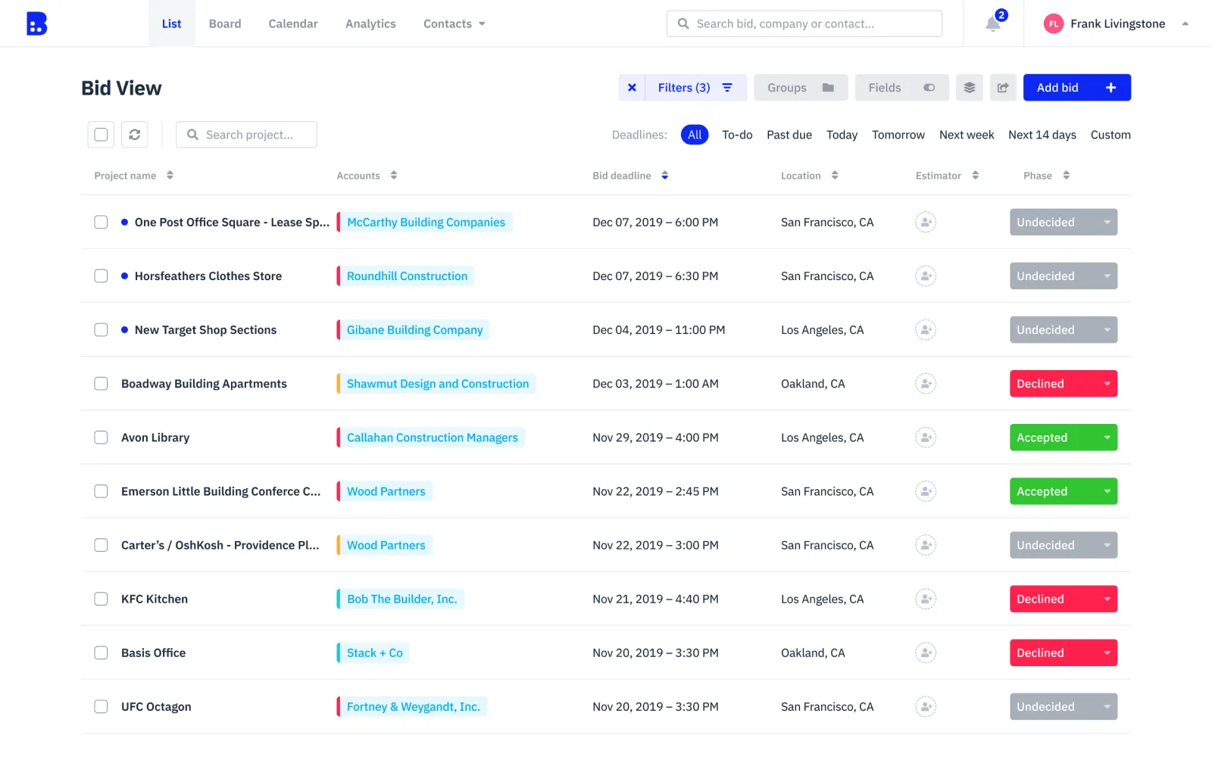Open Shawmut Design and Construction account link
This screenshot has height=757, width=1212.
point(438,384)
